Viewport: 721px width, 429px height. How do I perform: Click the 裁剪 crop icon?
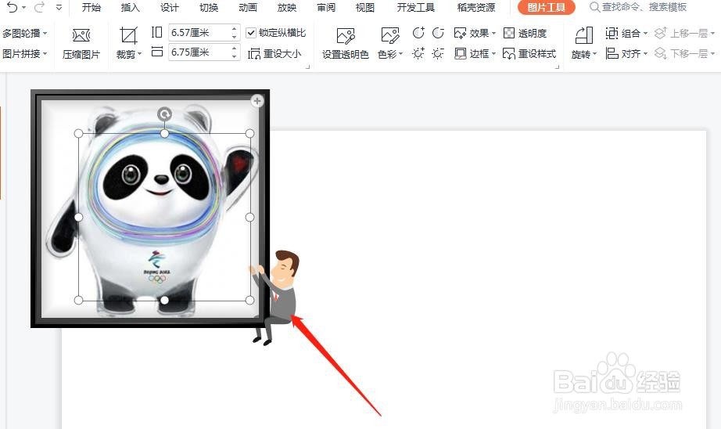click(128, 35)
